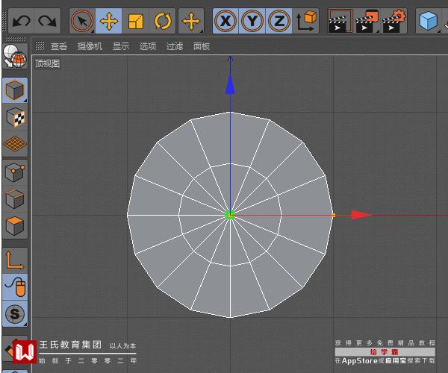
Task: Add a cube primitive object
Action: 428,21
